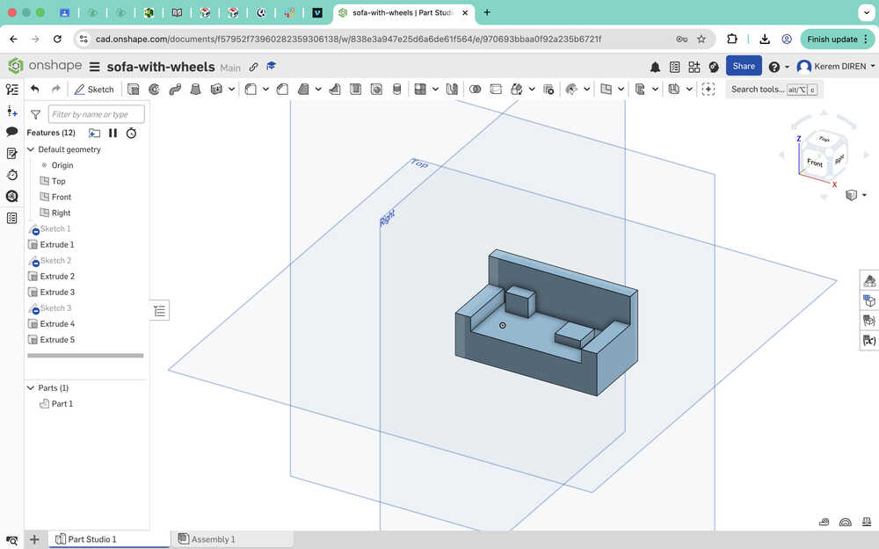Select the Fillet tool
Viewport: 879px width, 549px height.
click(x=251, y=89)
